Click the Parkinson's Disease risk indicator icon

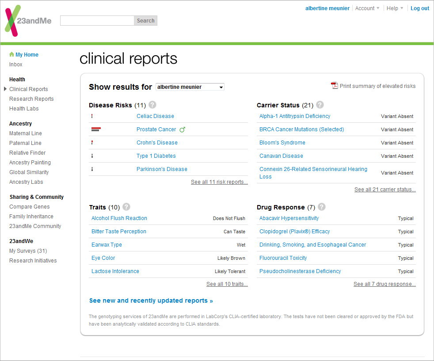(92, 169)
